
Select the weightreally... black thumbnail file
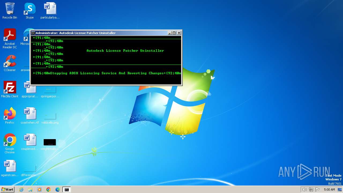(50, 144)
